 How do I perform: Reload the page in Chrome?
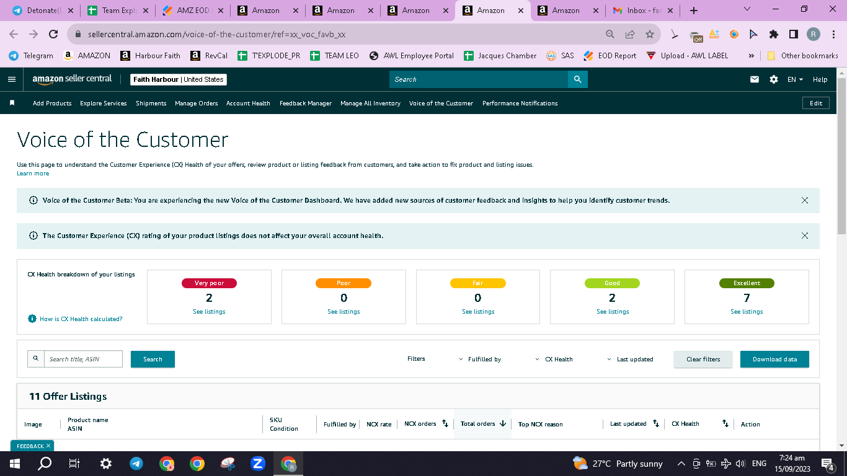53,34
